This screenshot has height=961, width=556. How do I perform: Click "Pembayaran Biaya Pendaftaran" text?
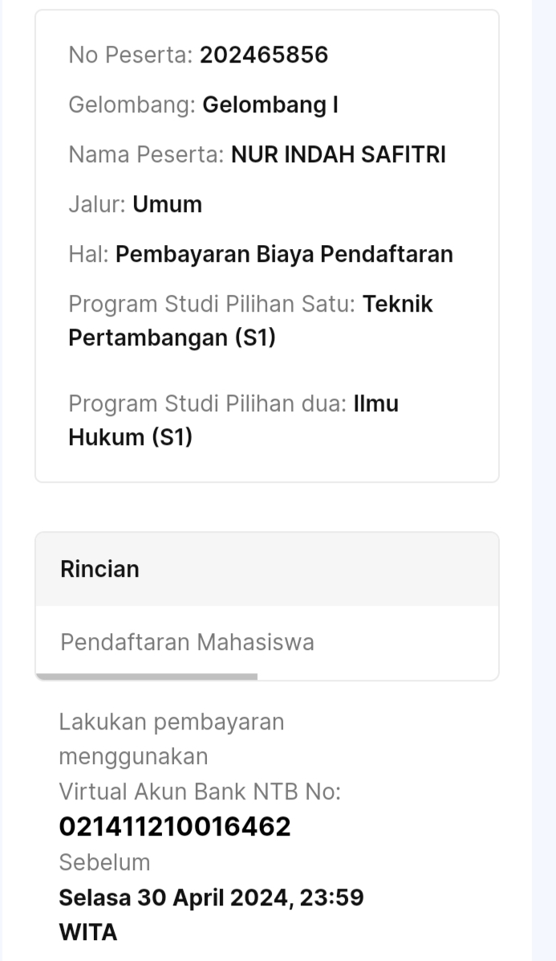(x=284, y=254)
